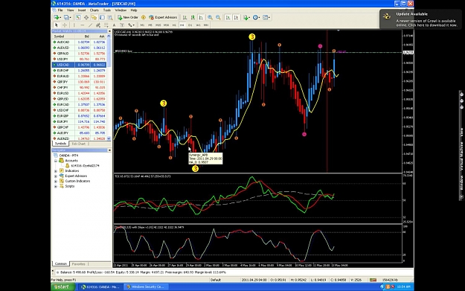Open the Charts menu

[94, 10]
